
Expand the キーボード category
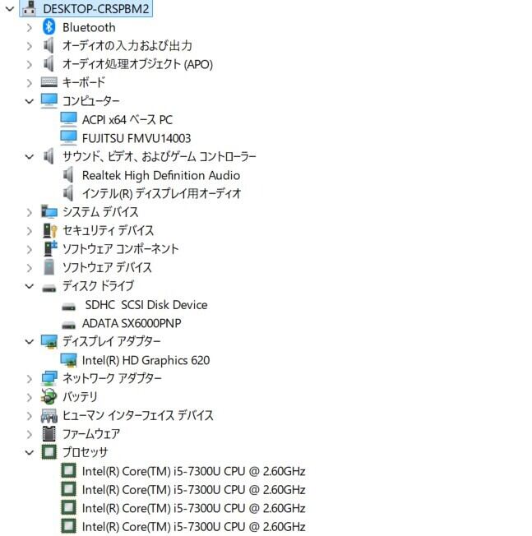(x=30, y=83)
